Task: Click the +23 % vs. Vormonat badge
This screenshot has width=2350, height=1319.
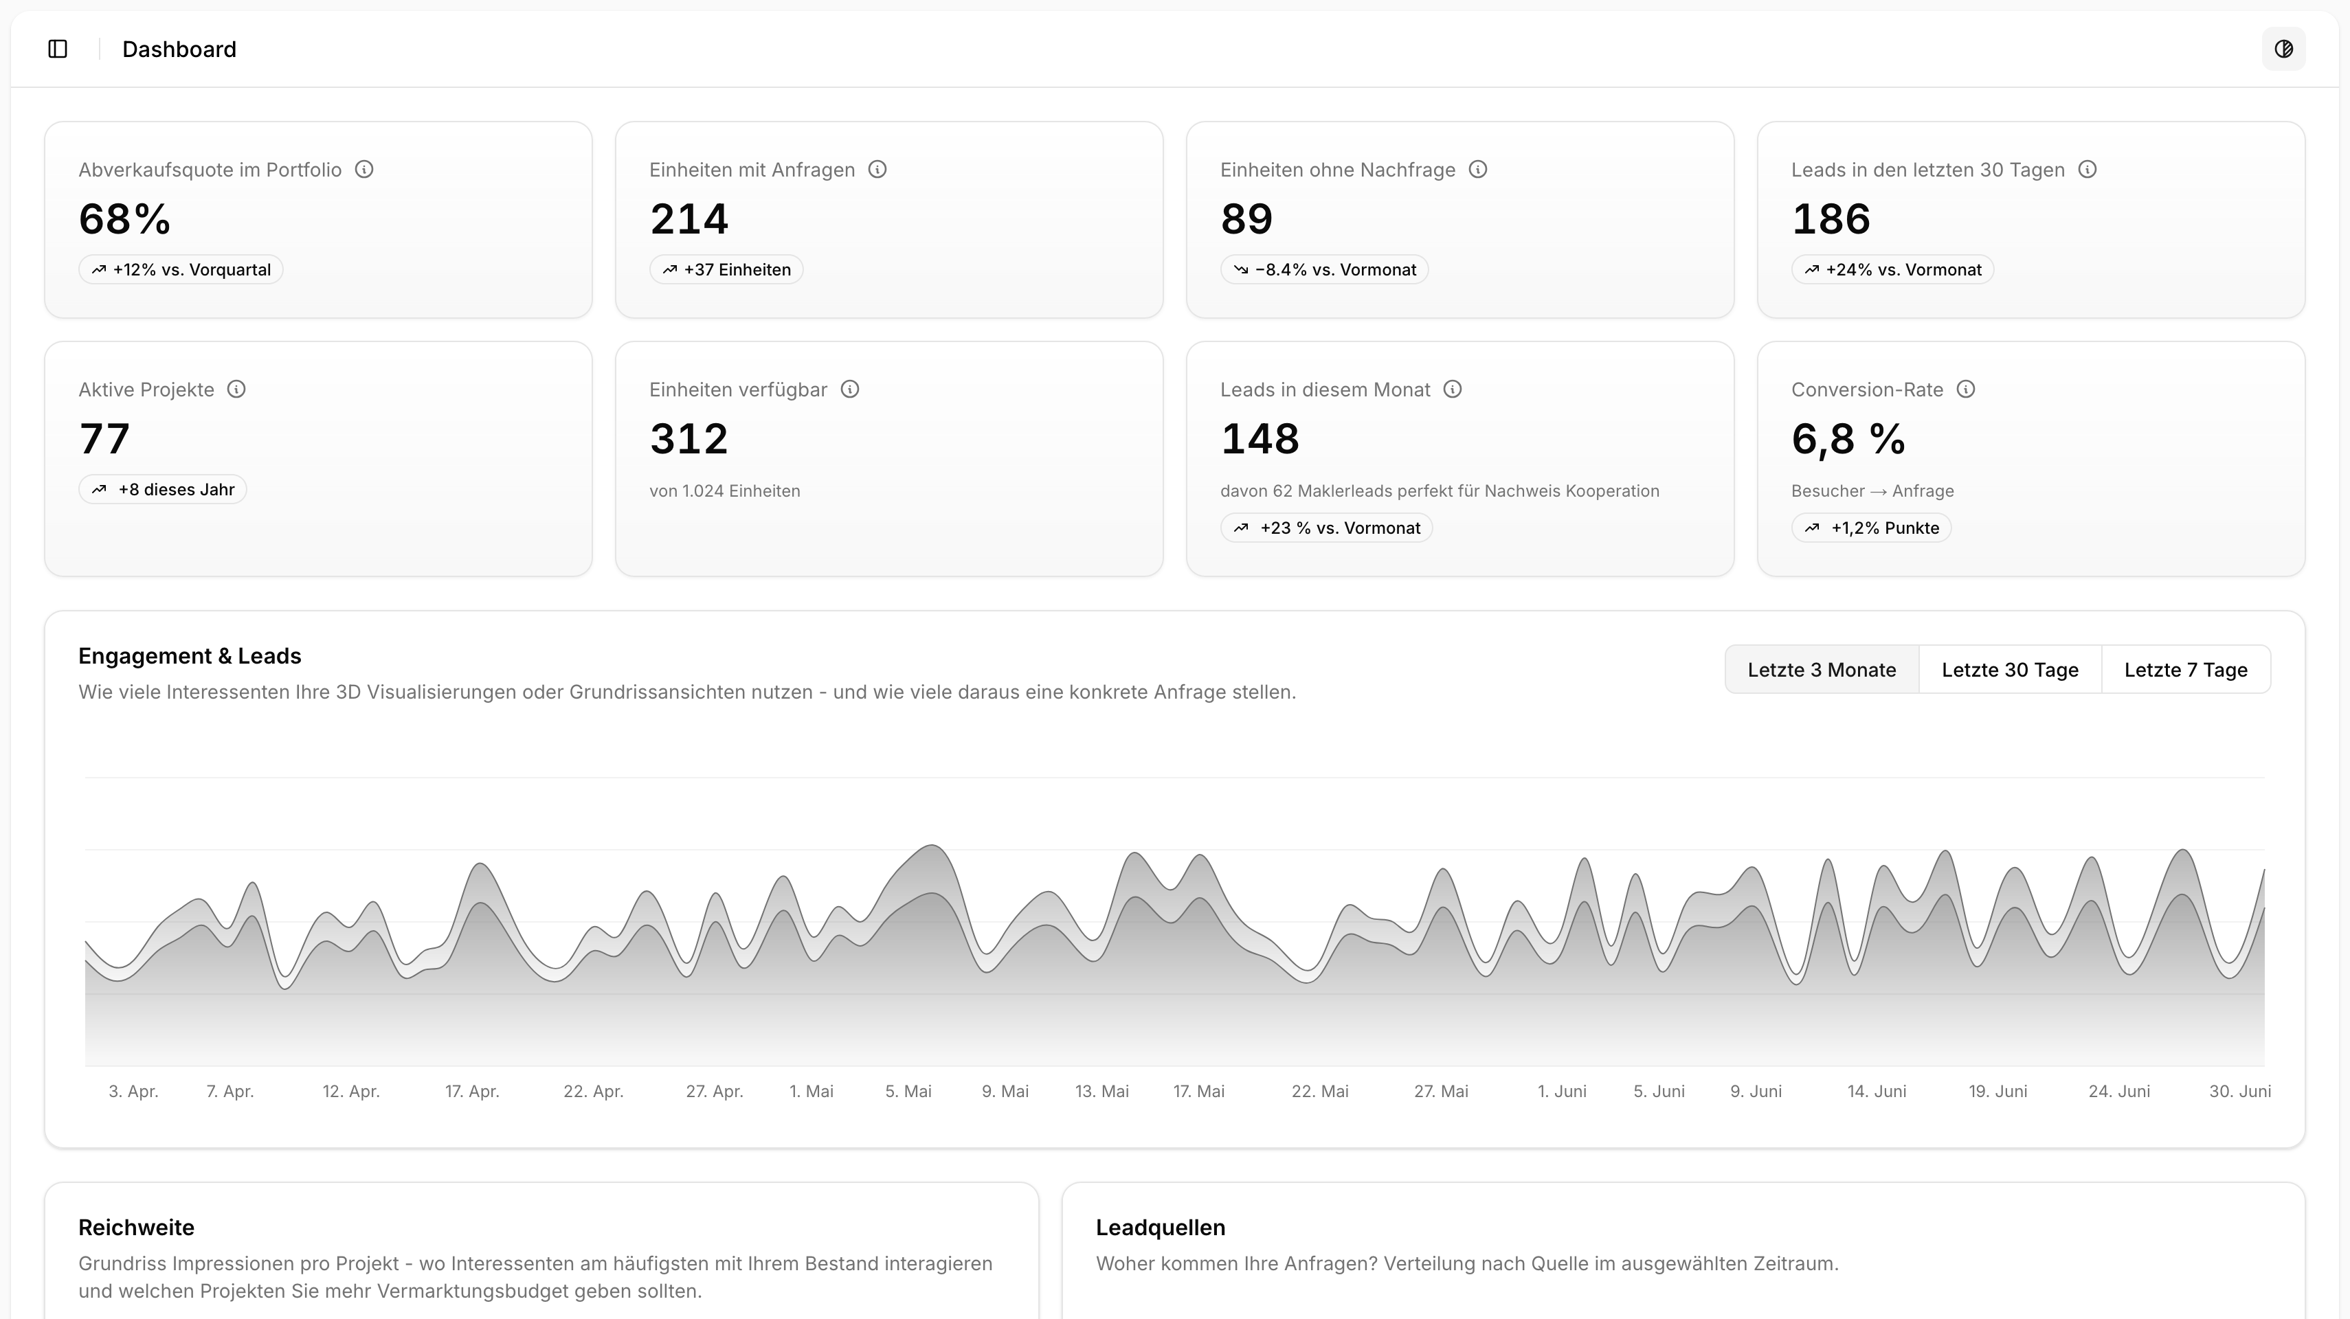Action: (x=1326, y=528)
